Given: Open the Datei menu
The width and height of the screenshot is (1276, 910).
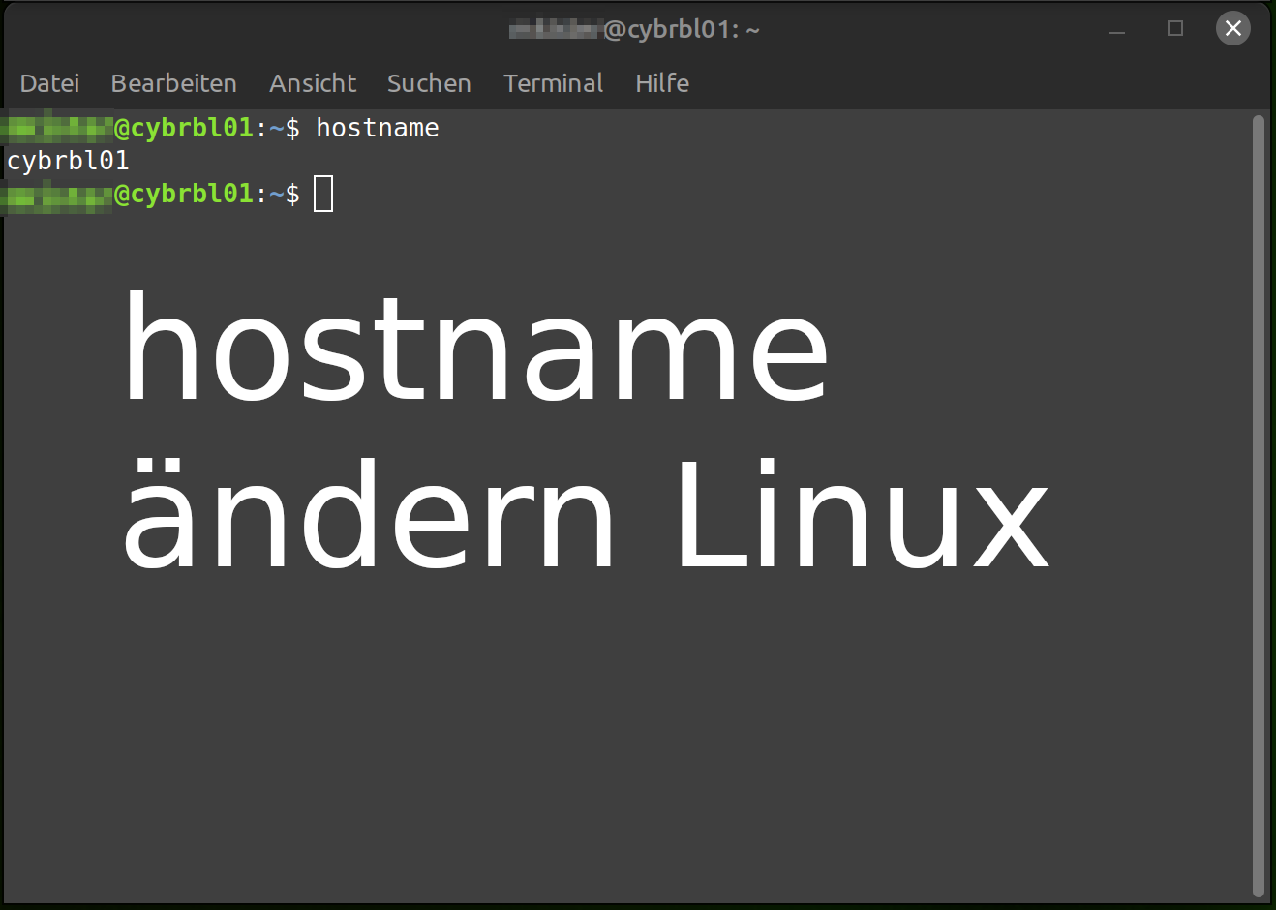Looking at the screenshot, I should tap(49, 83).
